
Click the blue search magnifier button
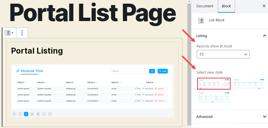[152, 71]
